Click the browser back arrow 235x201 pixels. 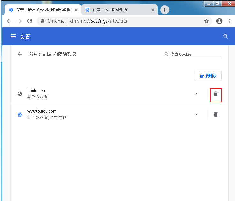pos(9,21)
